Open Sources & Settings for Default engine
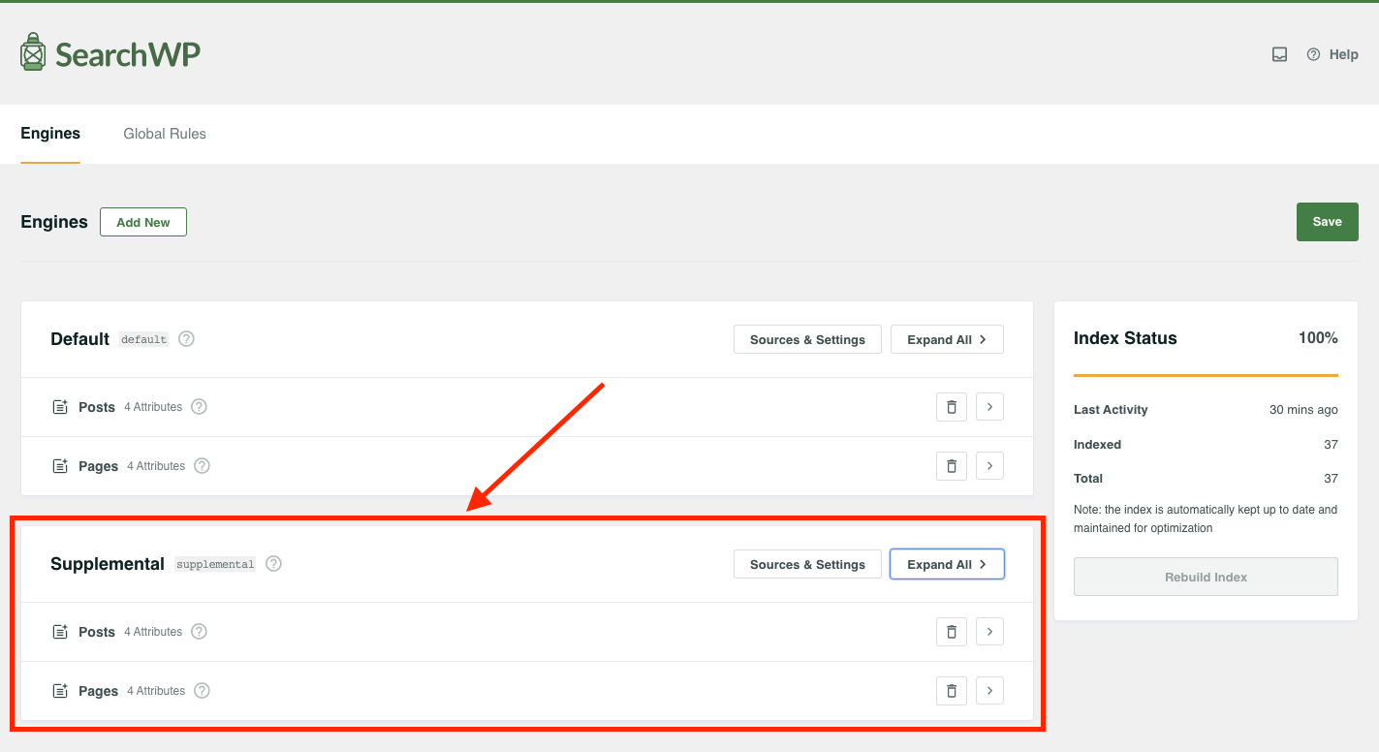Image resolution: width=1379 pixels, height=752 pixels. pos(807,339)
